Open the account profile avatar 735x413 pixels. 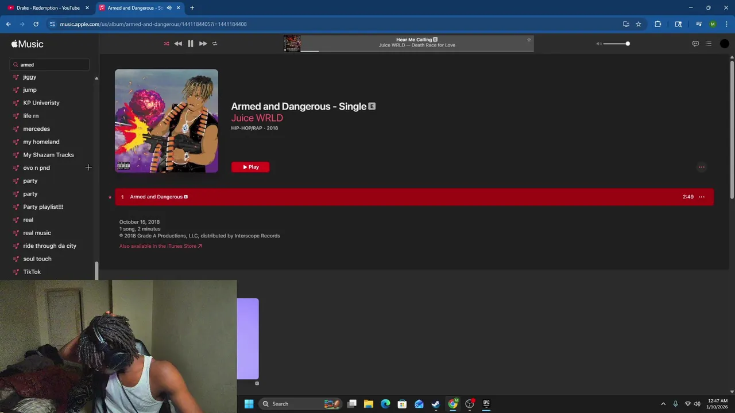point(725,44)
